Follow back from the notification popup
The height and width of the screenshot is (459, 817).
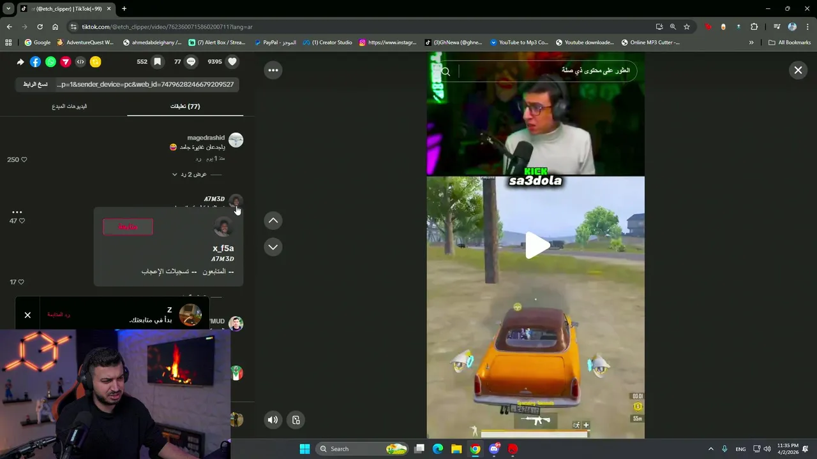pyautogui.click(x=59, y=315)
